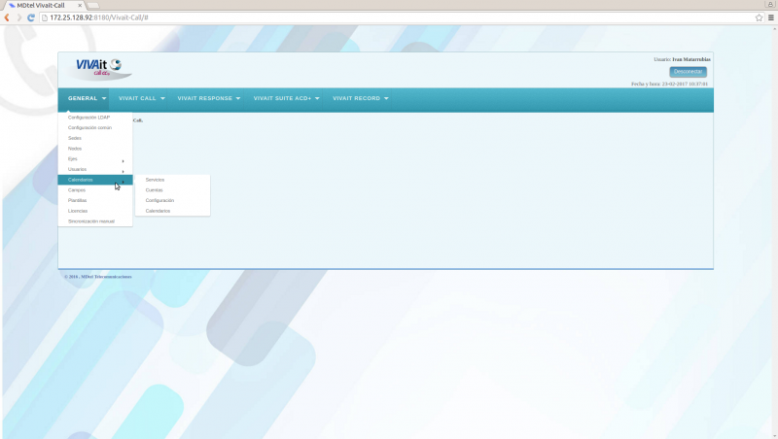The image size is (778, 439).
Task: Click the browser profile icon at top right
Action: coord(770,5)
